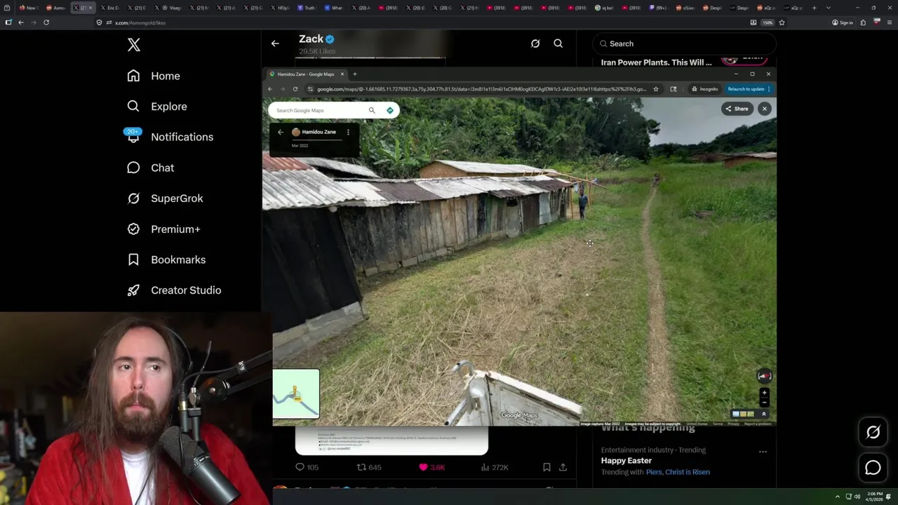This screenshot has width=898, height=505.
Task: Click Piers trending link
Action: [654, 472]
